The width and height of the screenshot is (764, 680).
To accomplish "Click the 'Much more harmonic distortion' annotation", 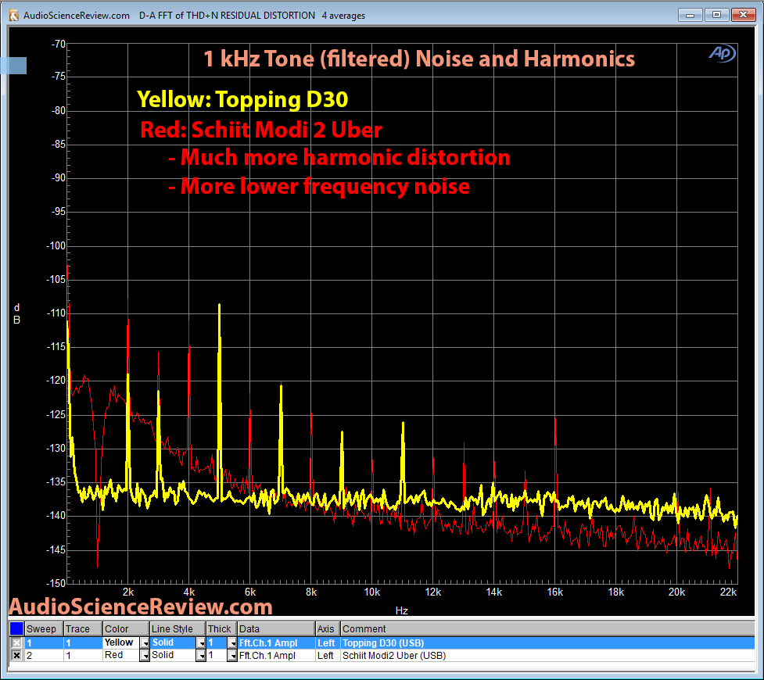I will pos(339,157).
